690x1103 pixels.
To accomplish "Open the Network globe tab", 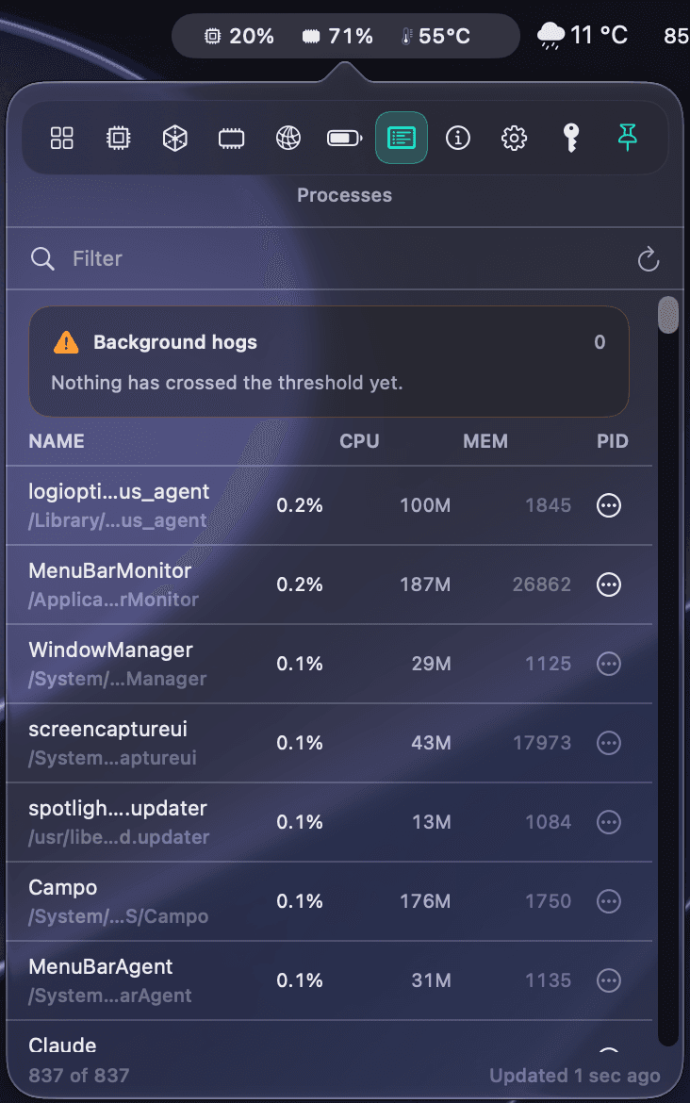I will click(x=288, y=138).
